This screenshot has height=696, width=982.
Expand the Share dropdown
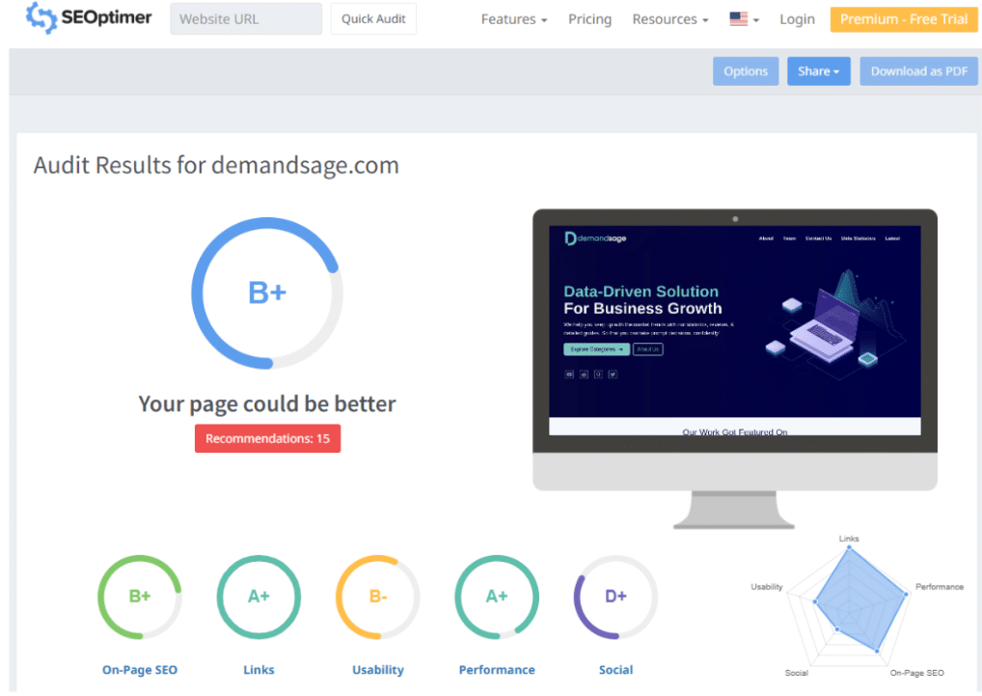click(819, 71)
